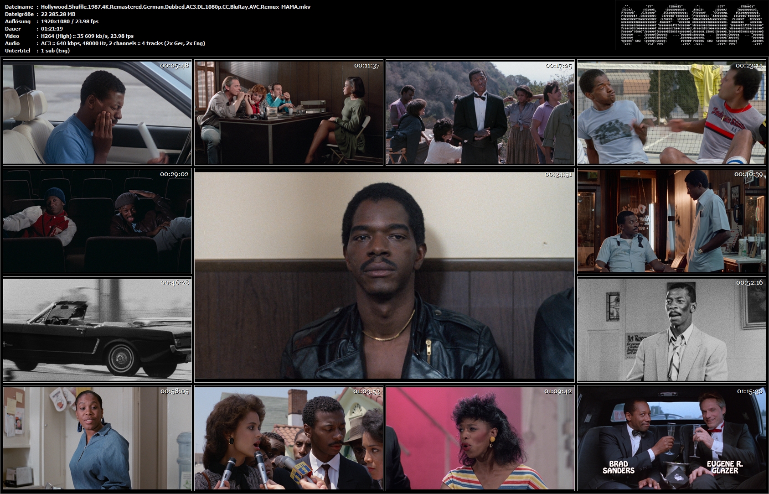Open the cinema seats frame at 00:29:02
The height and width of the screenshot is (494, 769).
click(97, 221)
